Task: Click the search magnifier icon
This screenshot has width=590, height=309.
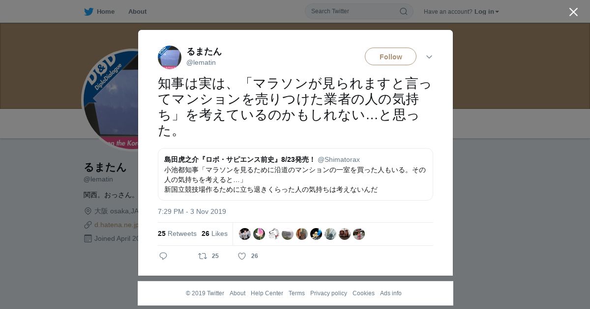Action: point(403,11)
